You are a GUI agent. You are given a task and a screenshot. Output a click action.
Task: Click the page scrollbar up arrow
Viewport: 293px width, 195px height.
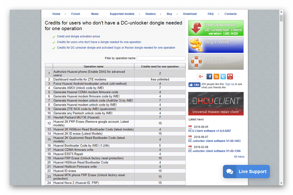click(281, 12)
